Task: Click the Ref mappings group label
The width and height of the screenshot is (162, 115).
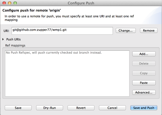Action: click(x=15, y=45)
